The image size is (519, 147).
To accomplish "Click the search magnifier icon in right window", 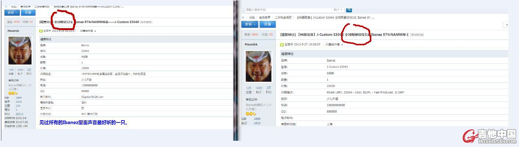I will [349, 10].
